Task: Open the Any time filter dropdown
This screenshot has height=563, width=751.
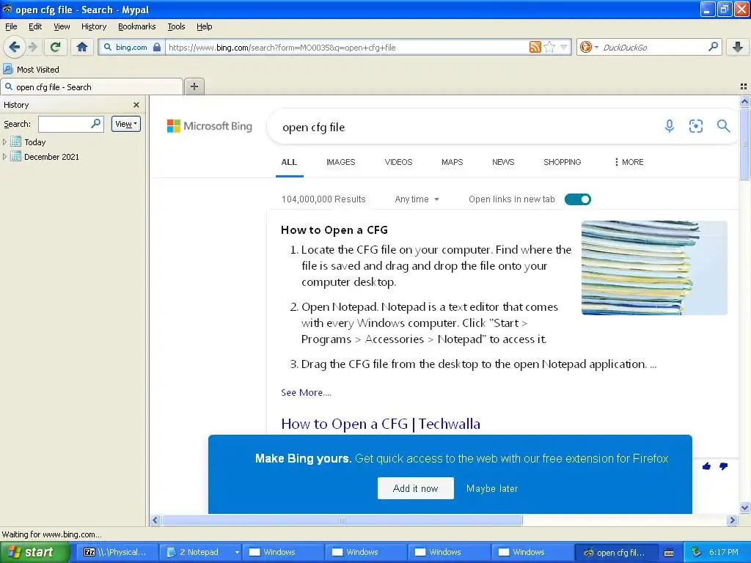Action: click(x=417, y=199)
